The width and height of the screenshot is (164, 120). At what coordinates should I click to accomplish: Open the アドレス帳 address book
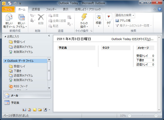coord(123,21)
